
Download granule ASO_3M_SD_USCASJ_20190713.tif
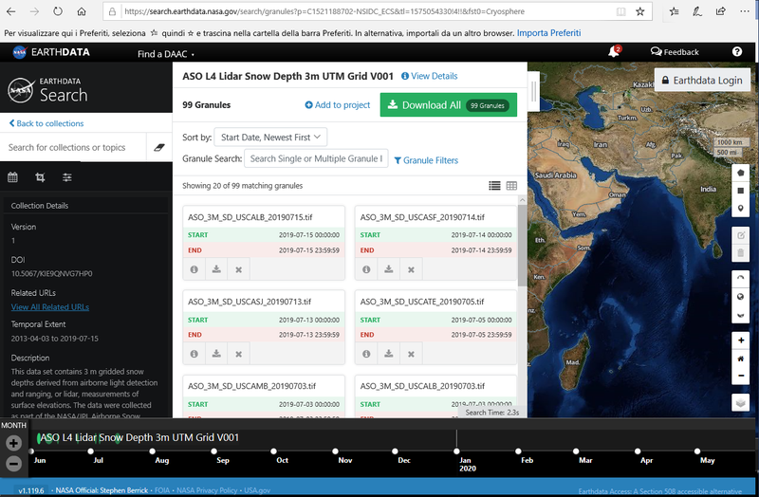pyautogui.click(x=216, y=354)
